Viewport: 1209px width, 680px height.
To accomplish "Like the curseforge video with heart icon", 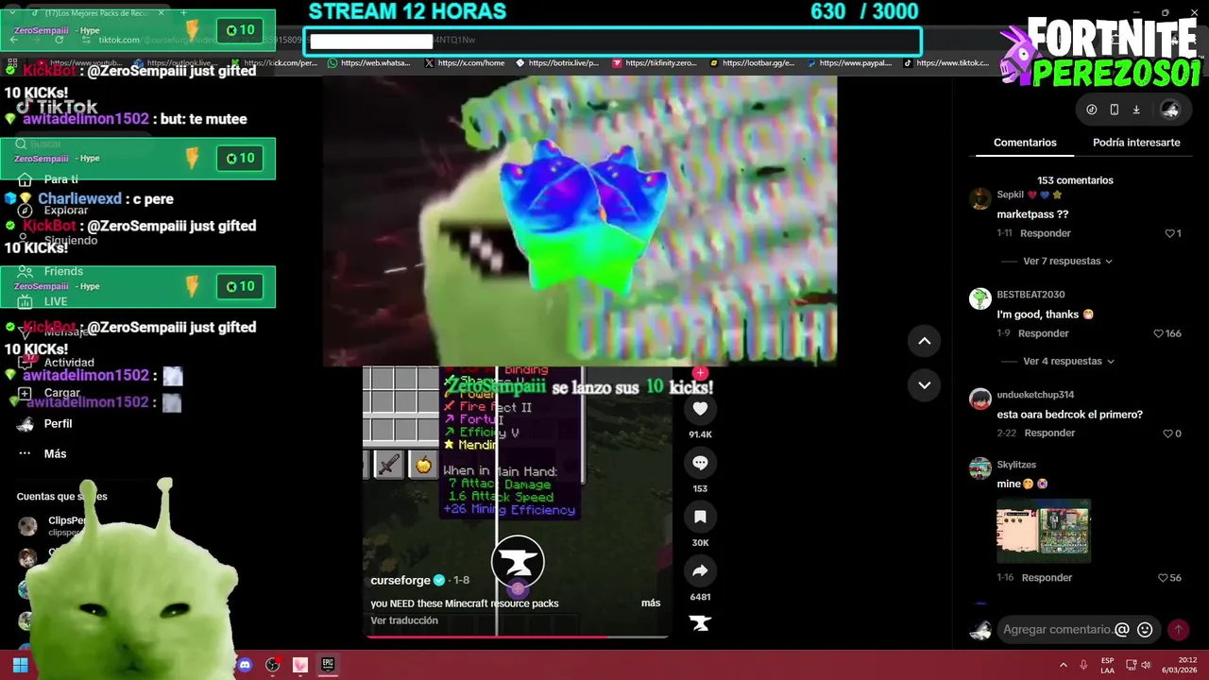I will coord(700,409).
